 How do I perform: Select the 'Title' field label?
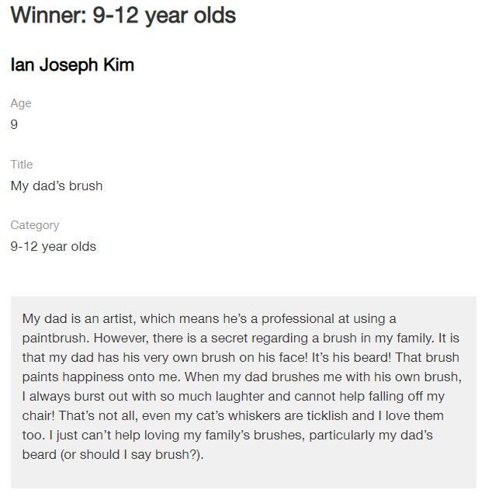pos(22,165)
